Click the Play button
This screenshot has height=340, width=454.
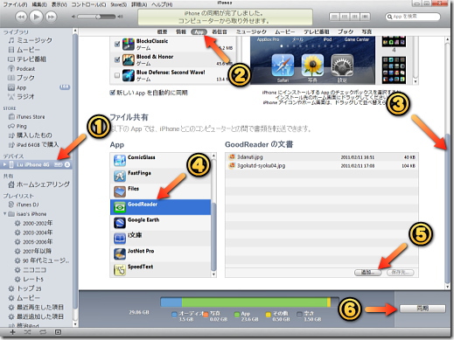tap(36, 17)
